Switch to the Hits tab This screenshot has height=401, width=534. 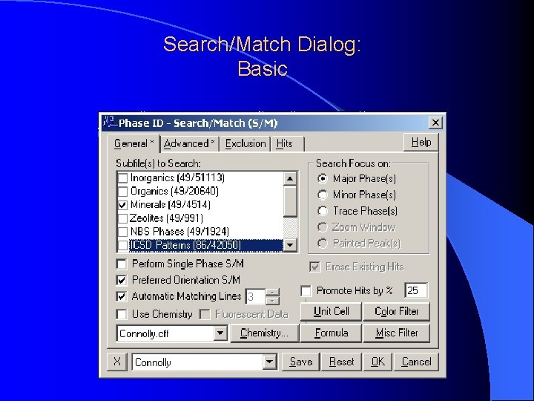pyautogui.click(x=287, y=144)
